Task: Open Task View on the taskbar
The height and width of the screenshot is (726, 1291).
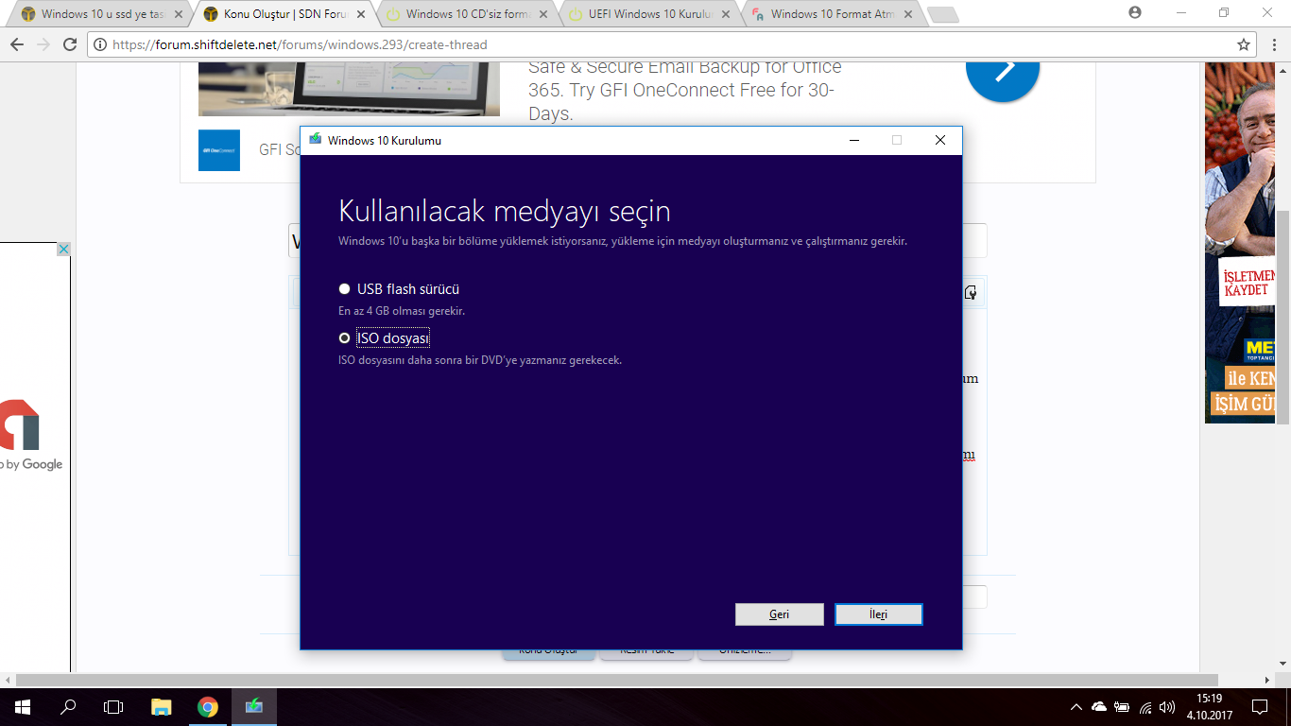Action: coord(113,706)
